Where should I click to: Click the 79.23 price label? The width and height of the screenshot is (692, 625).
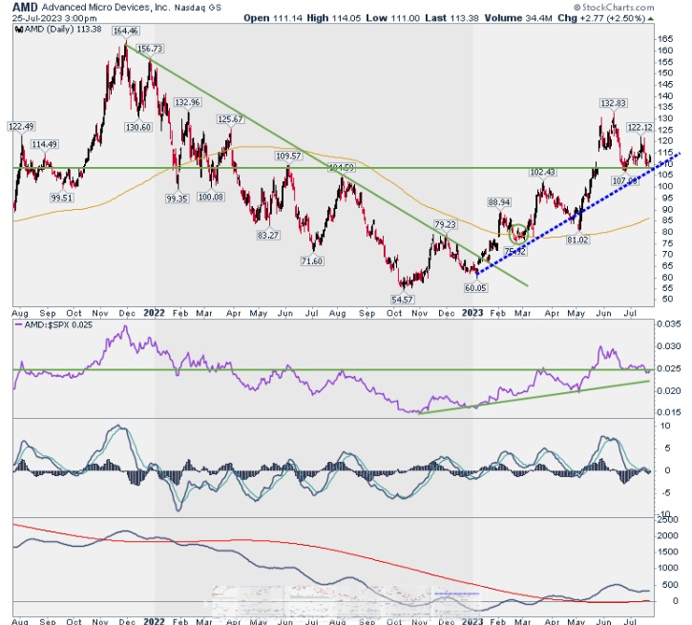click(x=445, y=224)
